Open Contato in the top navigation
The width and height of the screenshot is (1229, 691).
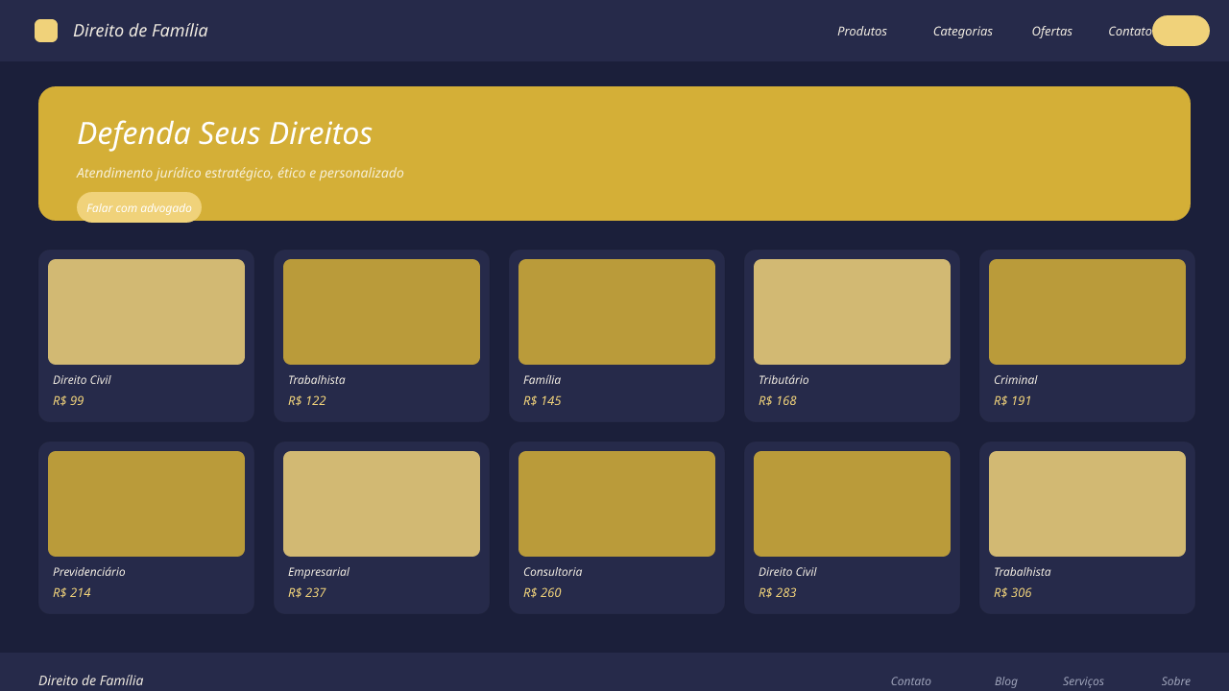pyautogui.click(x=1130, y=31)
